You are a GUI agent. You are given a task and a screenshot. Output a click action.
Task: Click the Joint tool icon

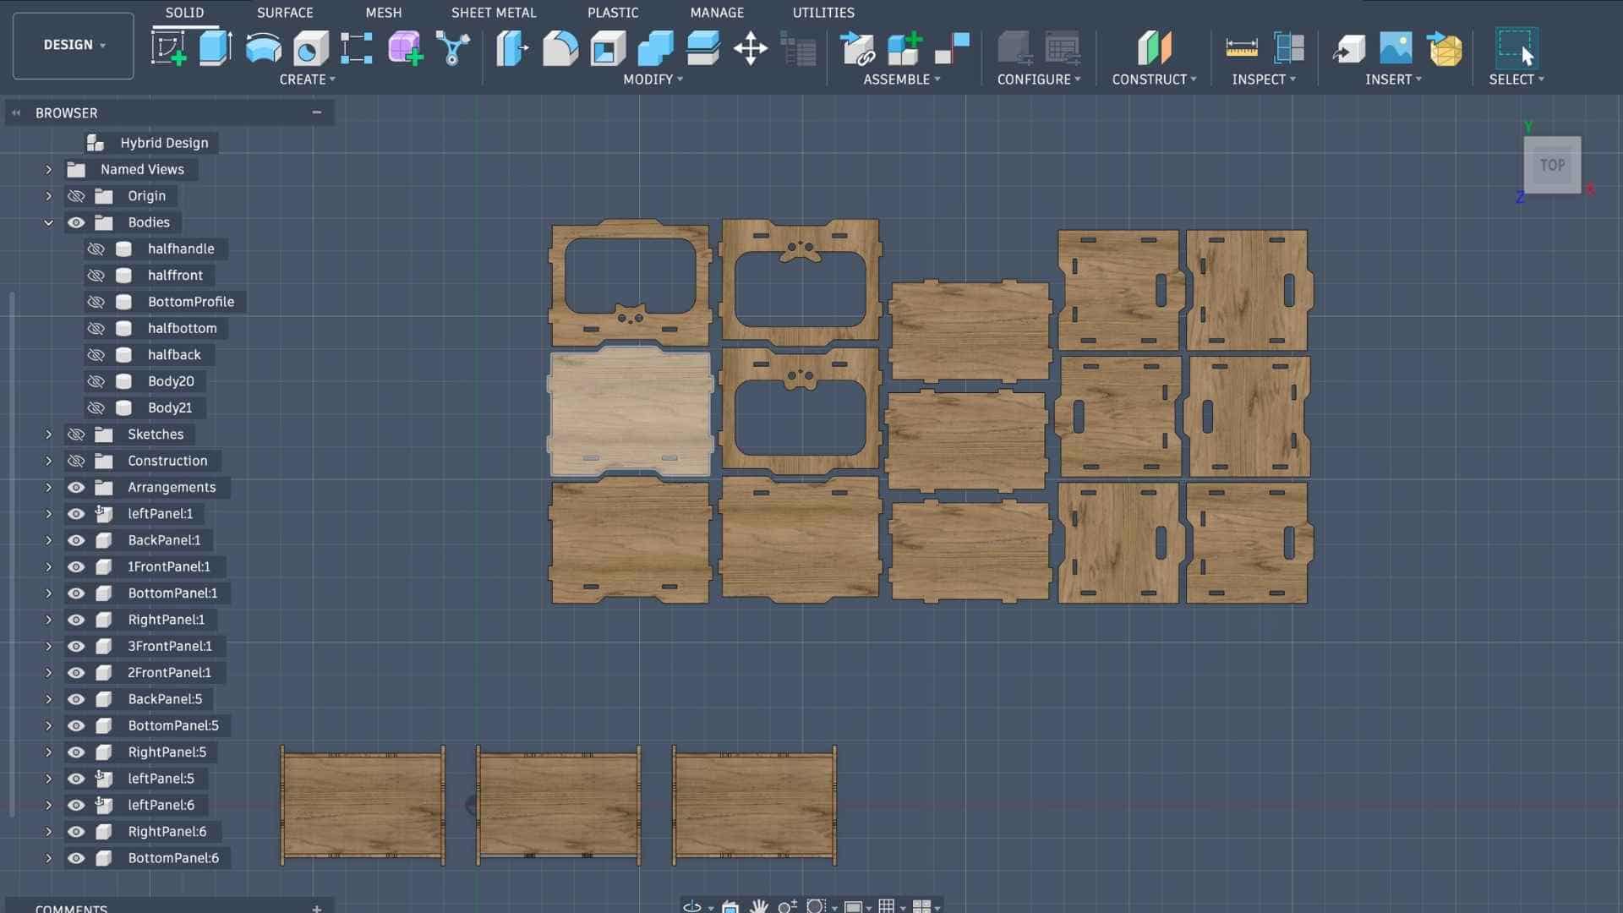coord(952,47)
